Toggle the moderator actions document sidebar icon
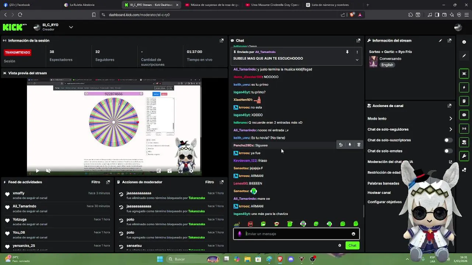The height and width of the screenshot is (265, 472). click(x=464, y=101)
